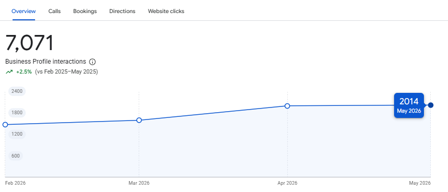Click the 1200 y-axis label
The image size is (448, 192).
17,134
